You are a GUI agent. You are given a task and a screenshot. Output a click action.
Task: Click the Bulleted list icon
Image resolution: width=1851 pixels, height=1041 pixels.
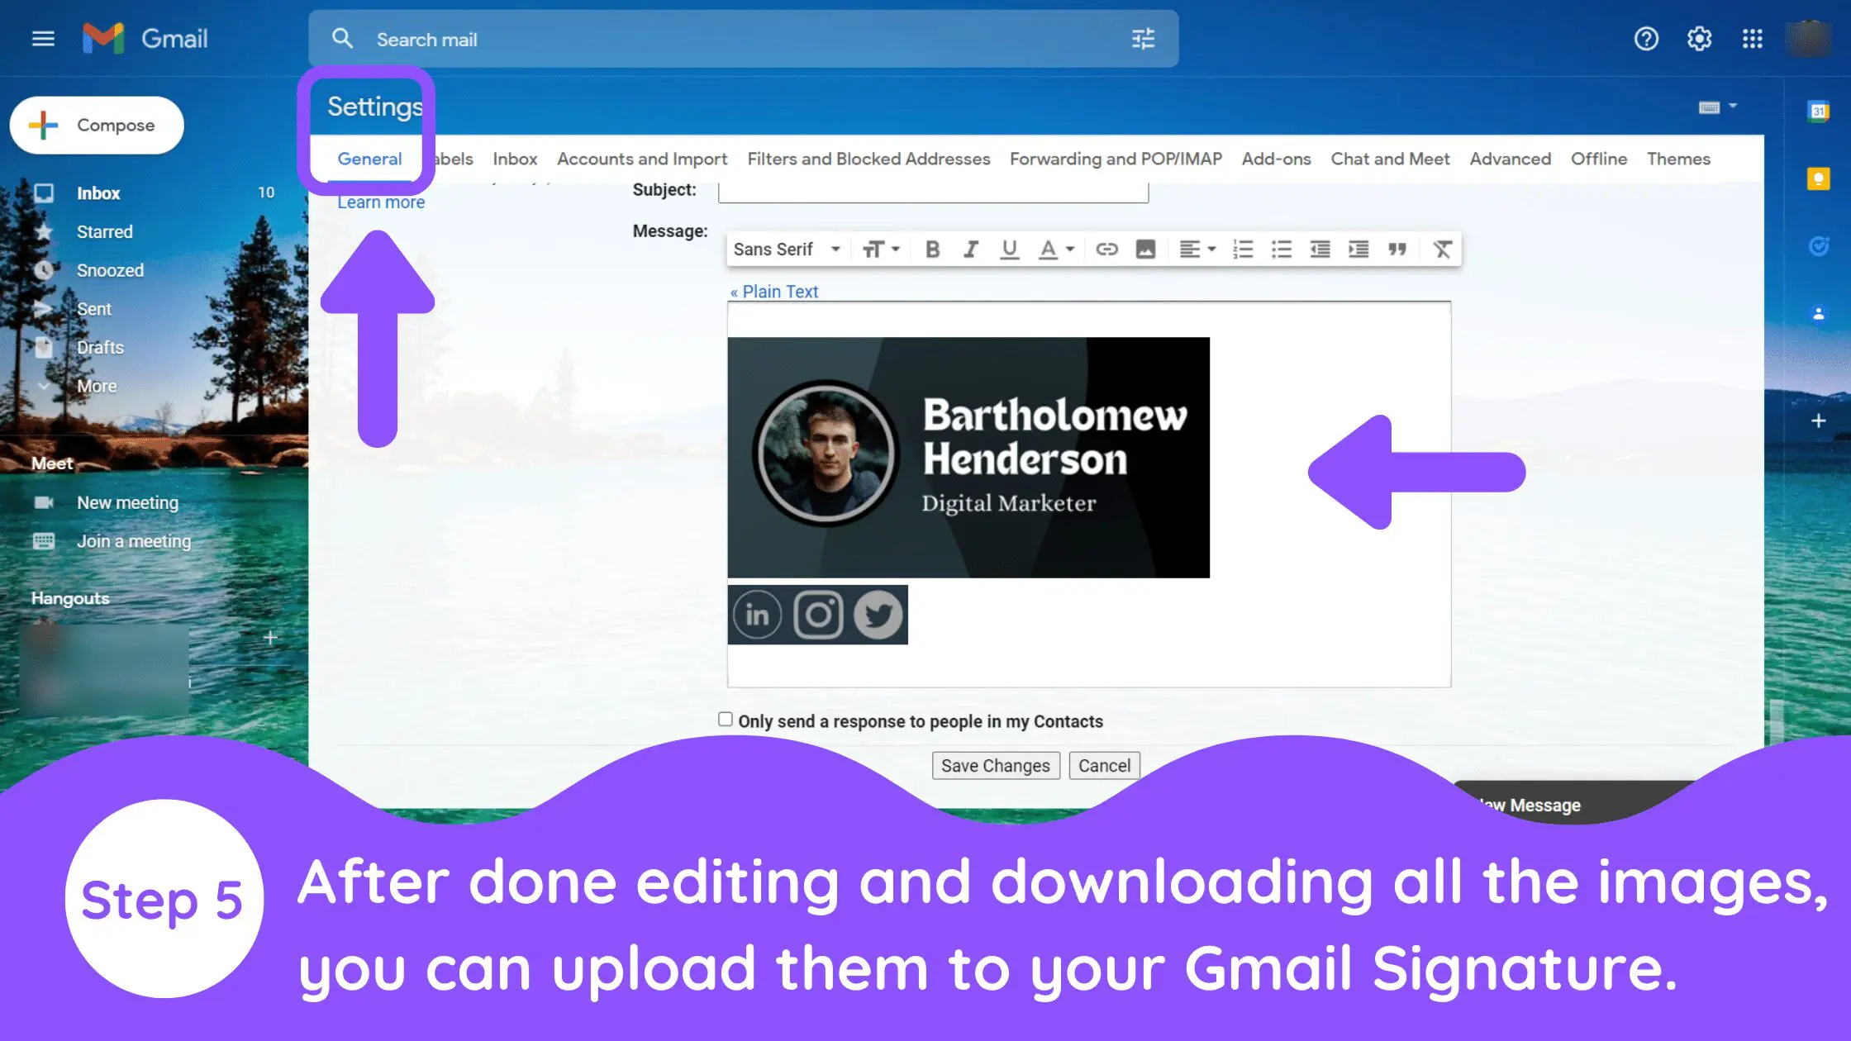(1280, 248)
